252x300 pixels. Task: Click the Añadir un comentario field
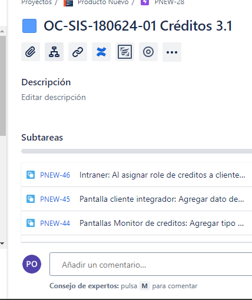click(151, 264)
